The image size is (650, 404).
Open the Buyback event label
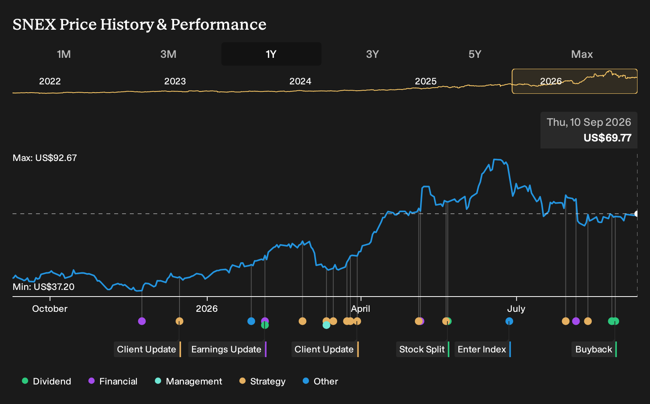tap(594, 349)
